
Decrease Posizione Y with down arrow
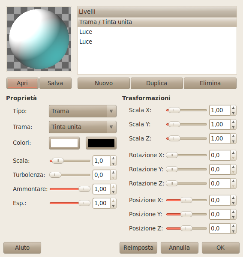click(x=233, y=217)
